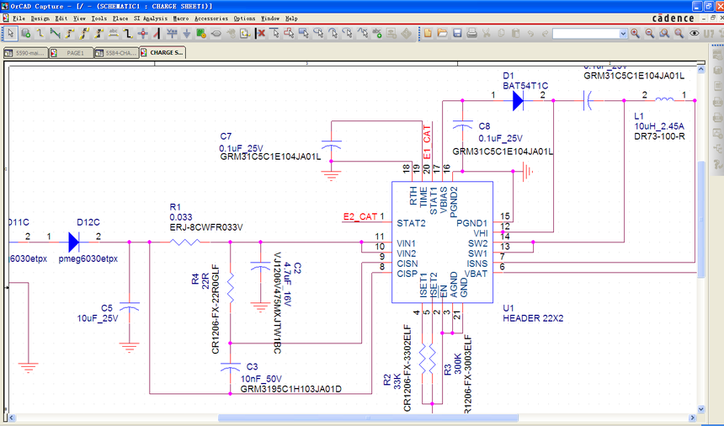The width and height of the screenshot is (724, 426).
Task: Open the File menu
Action: pos(19,19)
